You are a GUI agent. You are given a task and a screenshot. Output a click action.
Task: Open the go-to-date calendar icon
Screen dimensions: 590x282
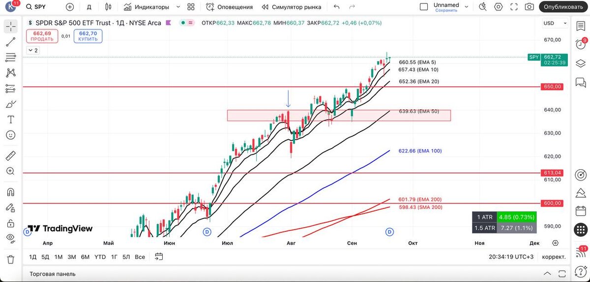pos(159,256)
